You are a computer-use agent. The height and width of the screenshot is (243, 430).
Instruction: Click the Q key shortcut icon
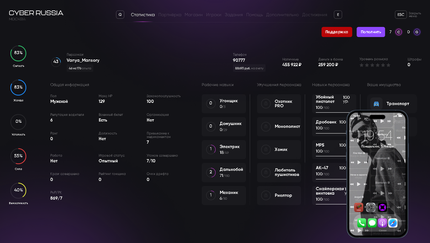[120, 14]
